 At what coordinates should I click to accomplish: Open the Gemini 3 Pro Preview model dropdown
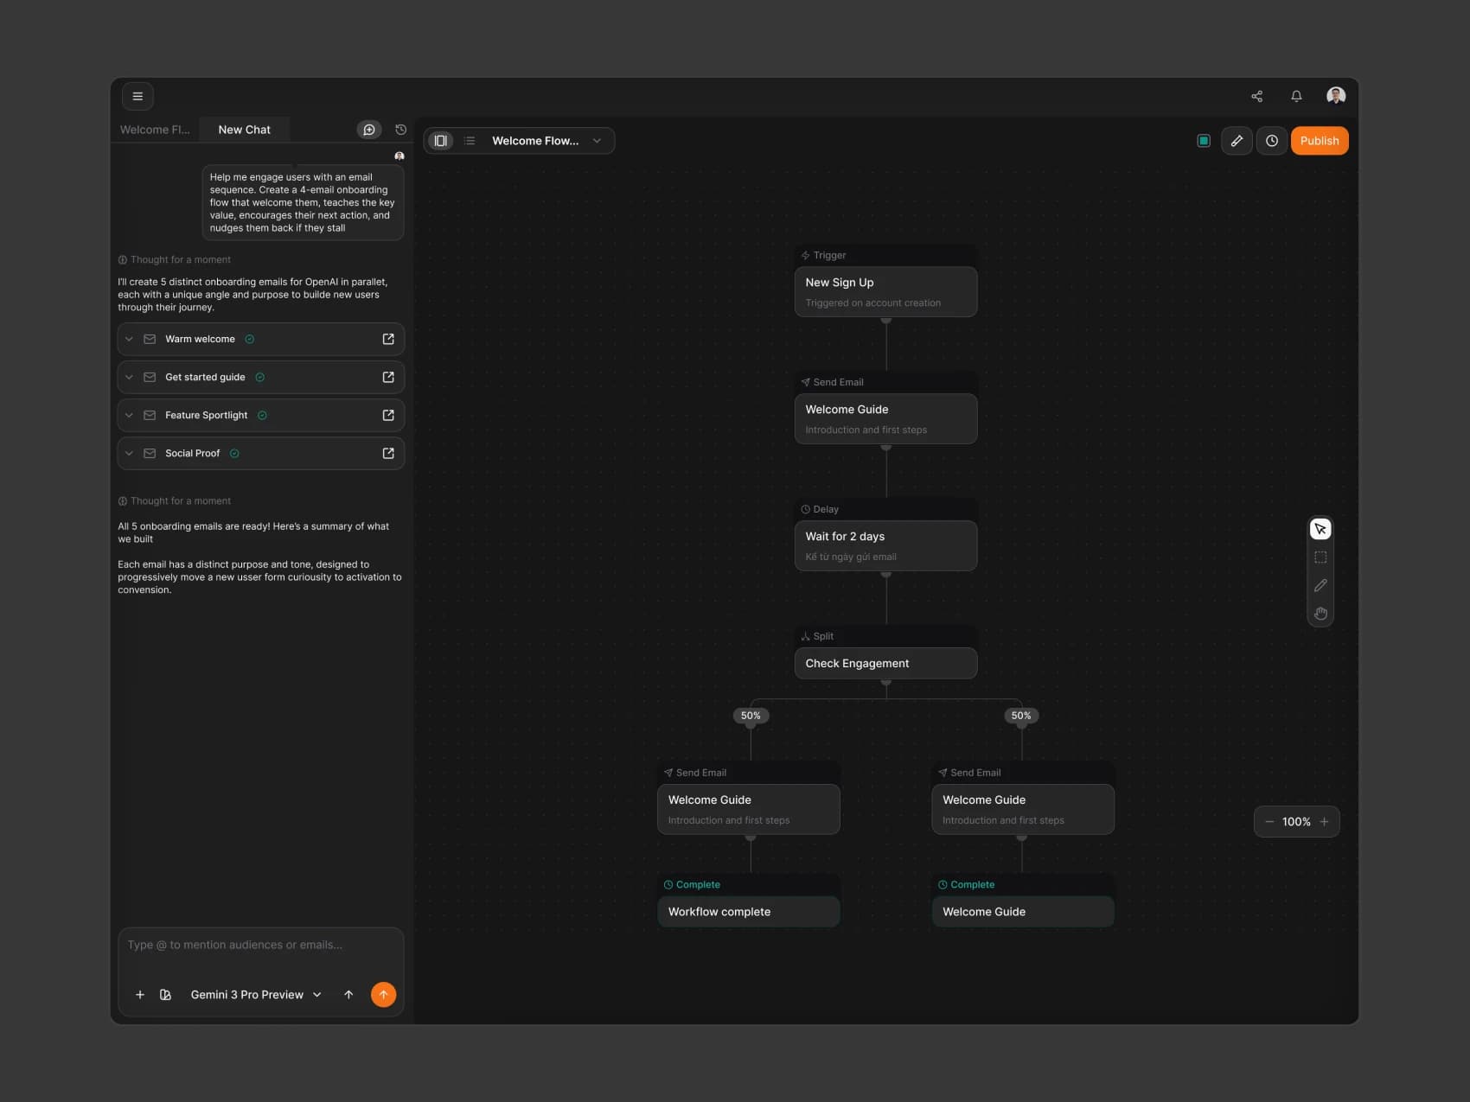pyautogui.click(x=256, y=995)
